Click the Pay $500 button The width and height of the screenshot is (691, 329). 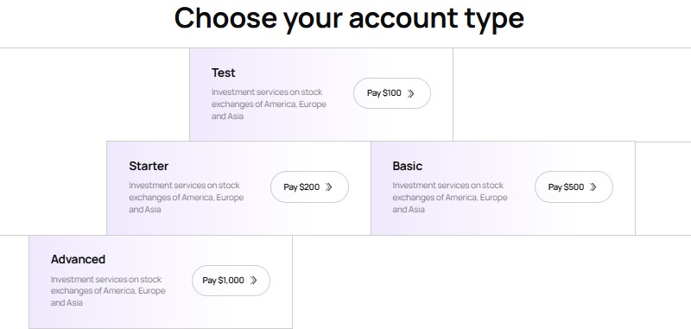(574, 187)
